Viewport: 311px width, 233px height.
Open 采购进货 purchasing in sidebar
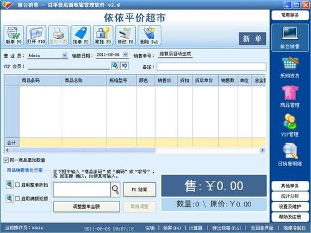pyautogui.click(x=290, y=67)
